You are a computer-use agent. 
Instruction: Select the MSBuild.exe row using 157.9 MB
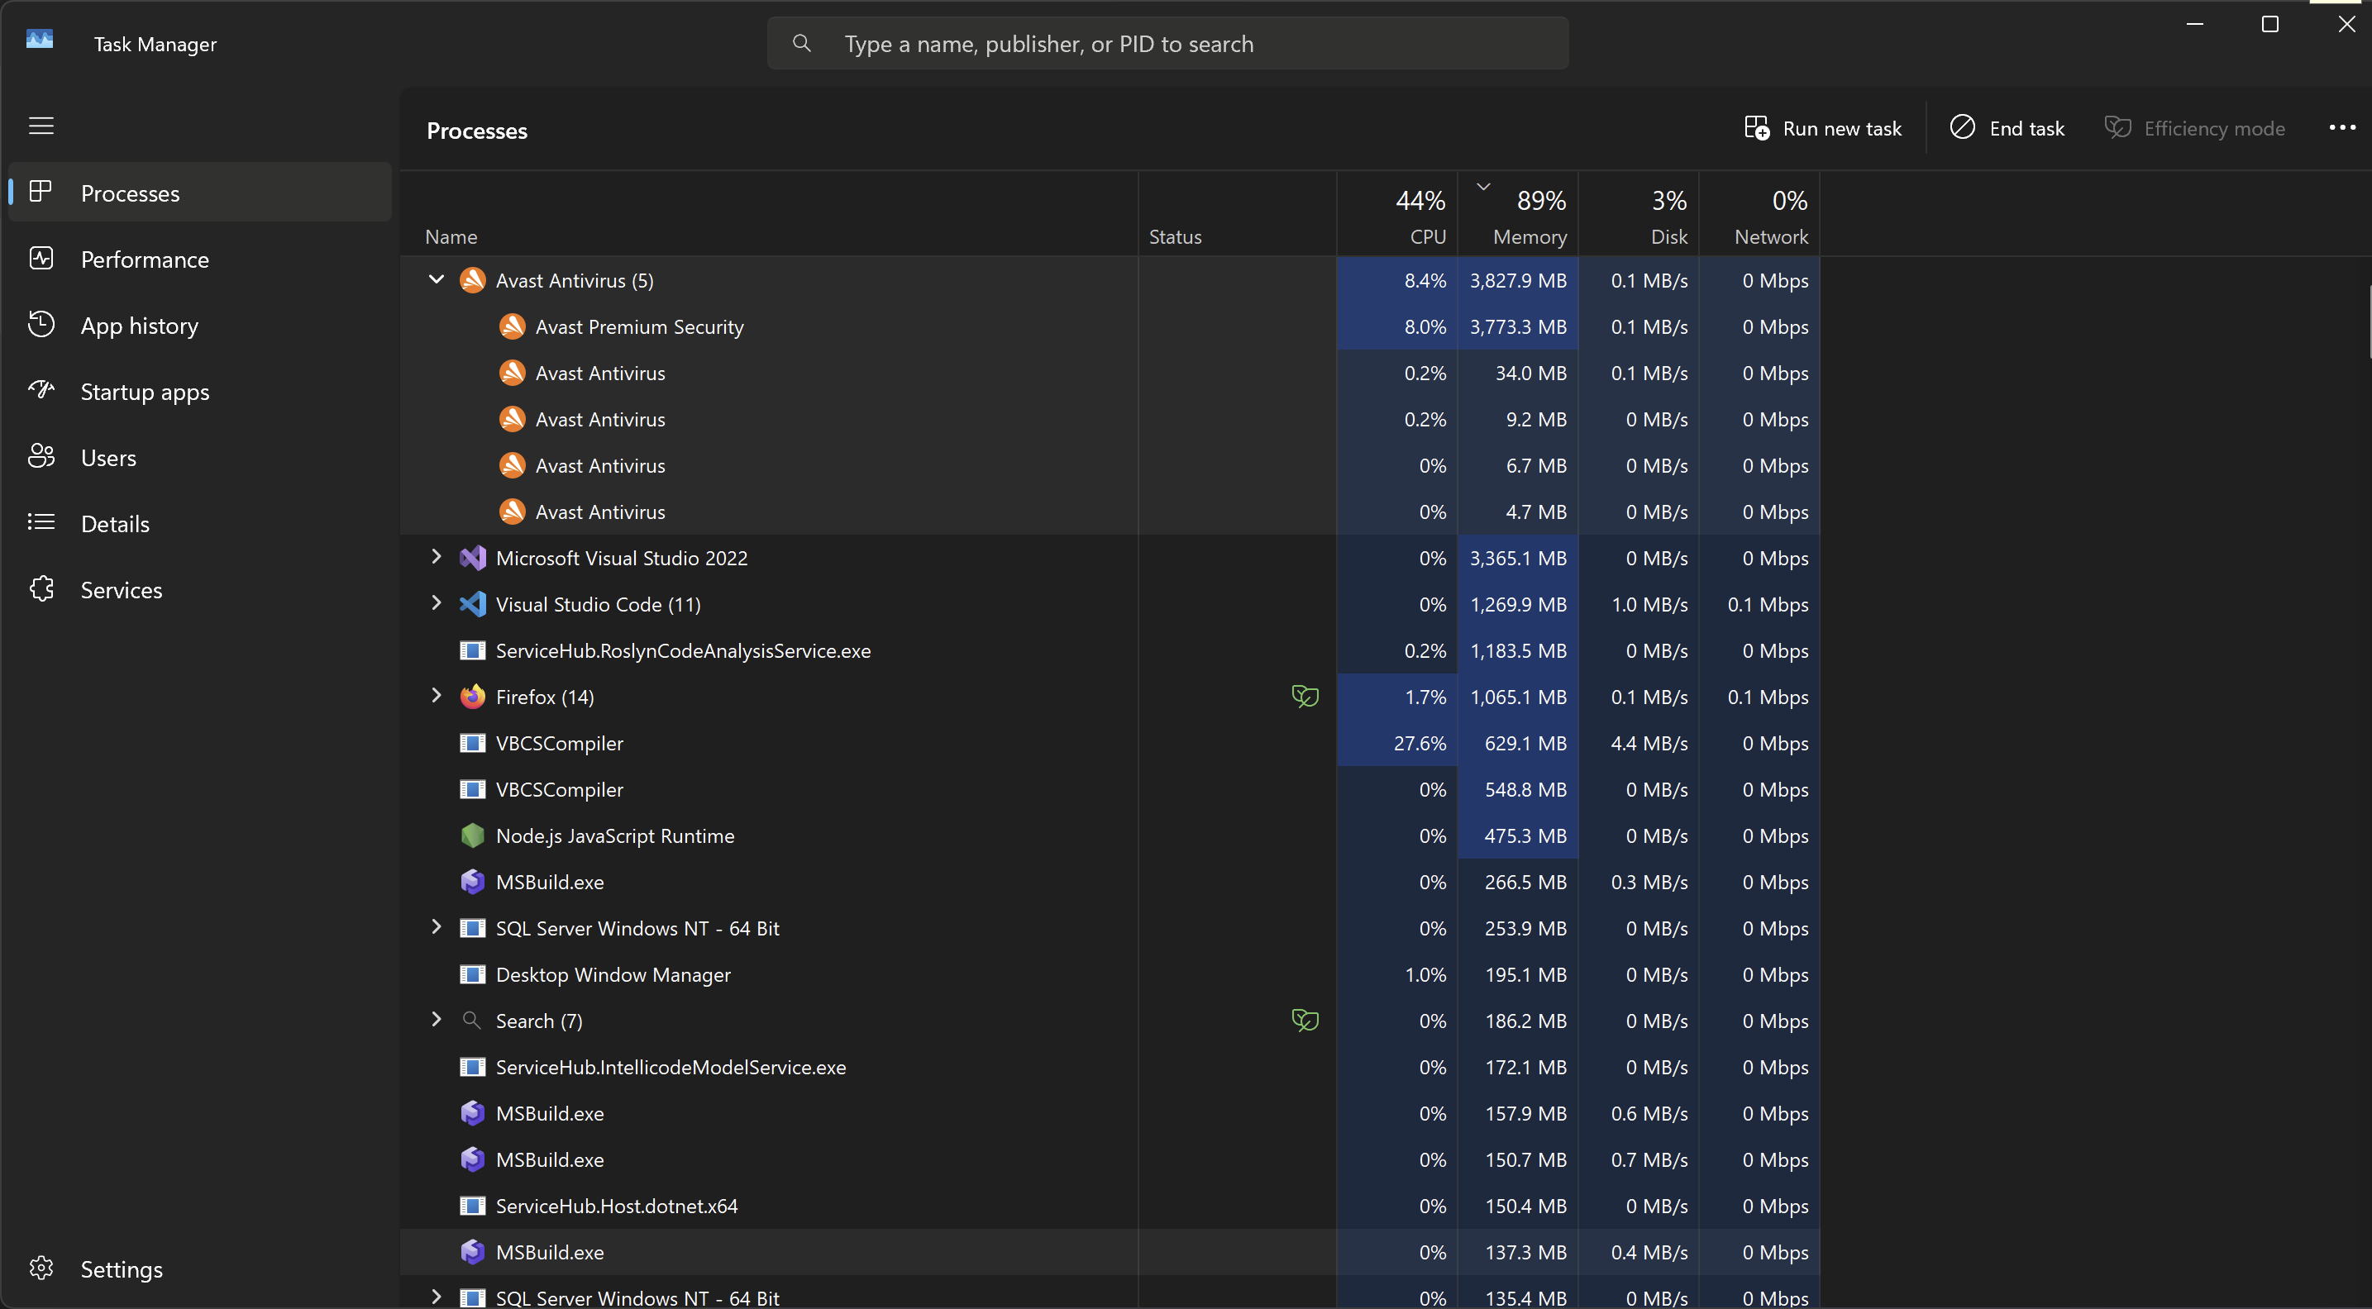point(1110,1113)
